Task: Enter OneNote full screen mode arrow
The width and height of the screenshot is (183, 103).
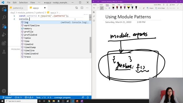Action: click(178, 5)
